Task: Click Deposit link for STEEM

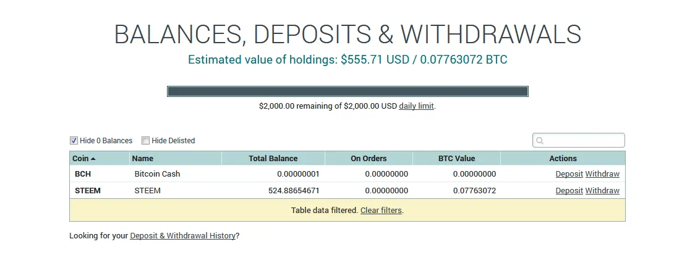Action: pyautogui.click(x=569, y=191)
